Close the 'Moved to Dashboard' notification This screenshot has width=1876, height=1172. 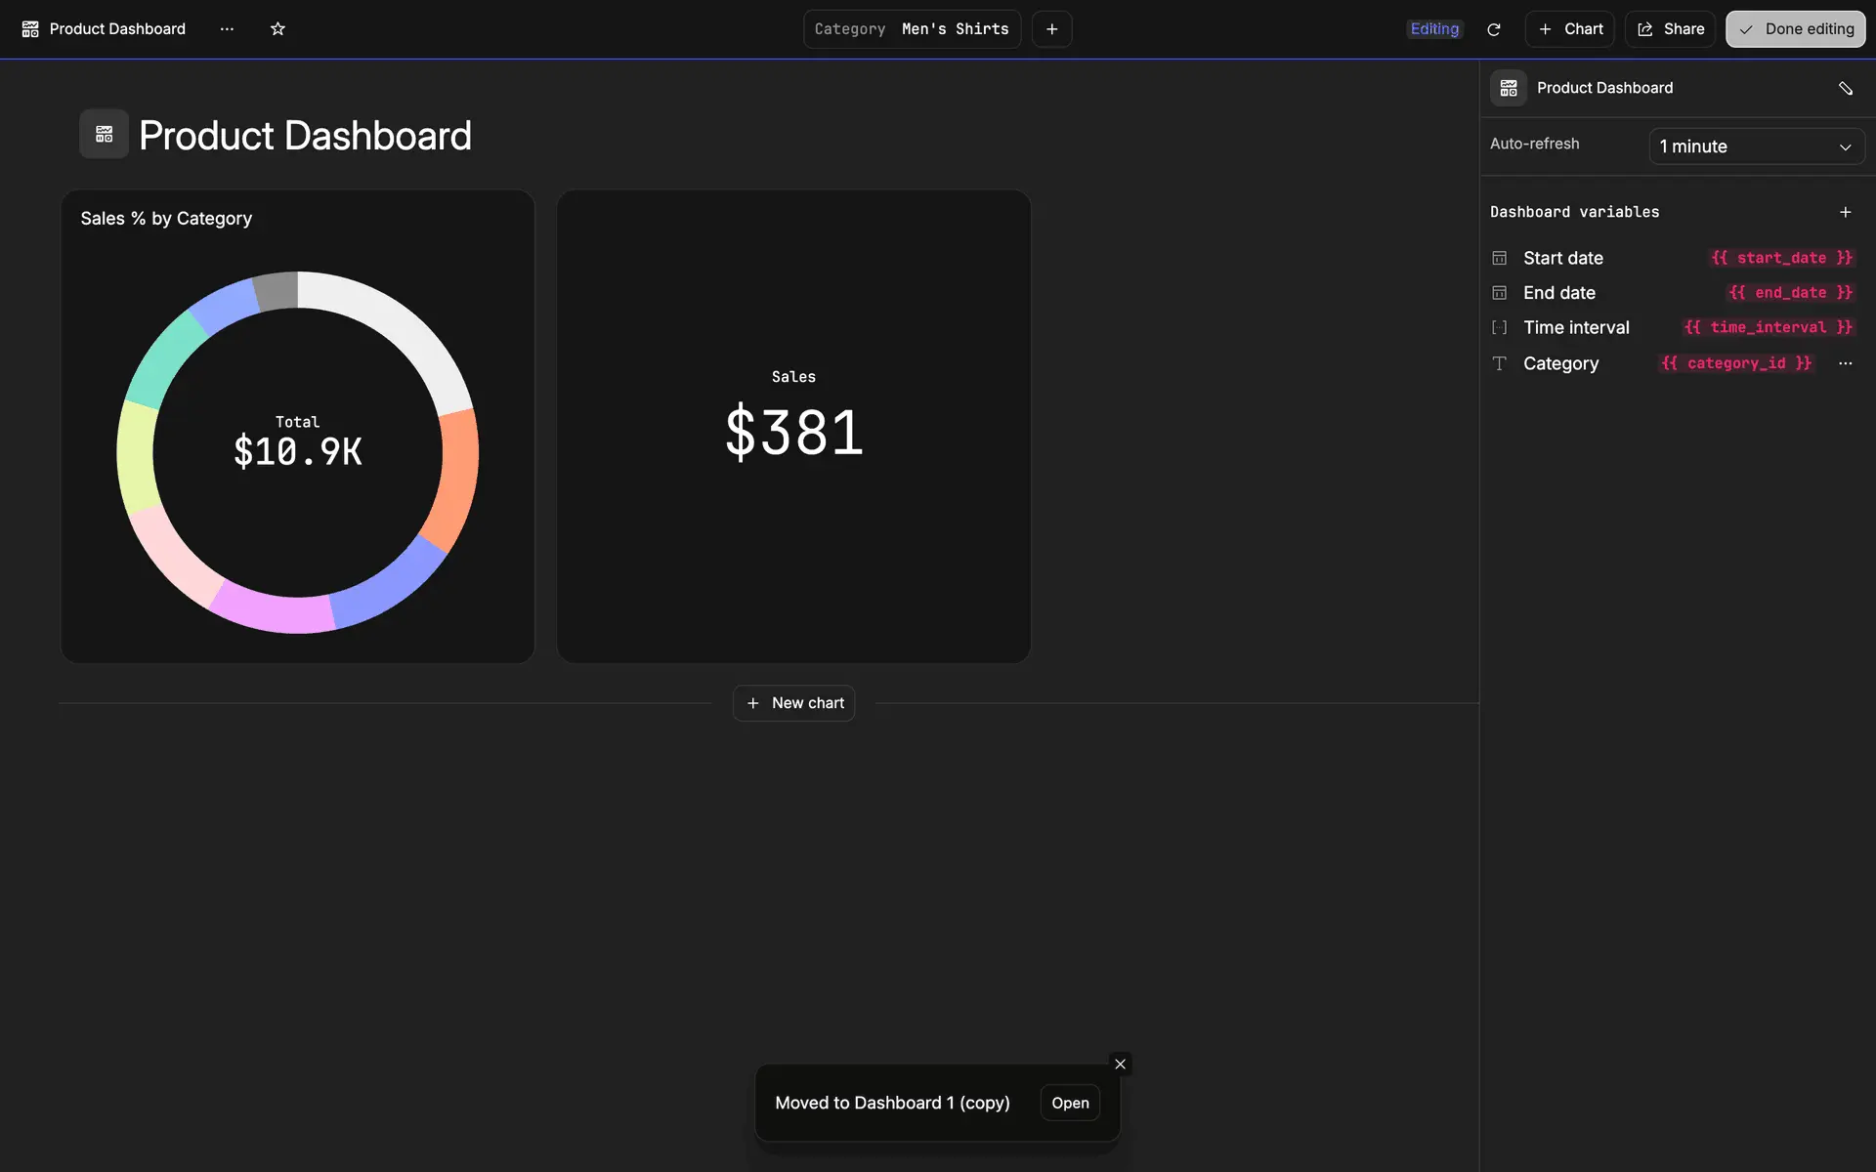pos(1120,1064)
